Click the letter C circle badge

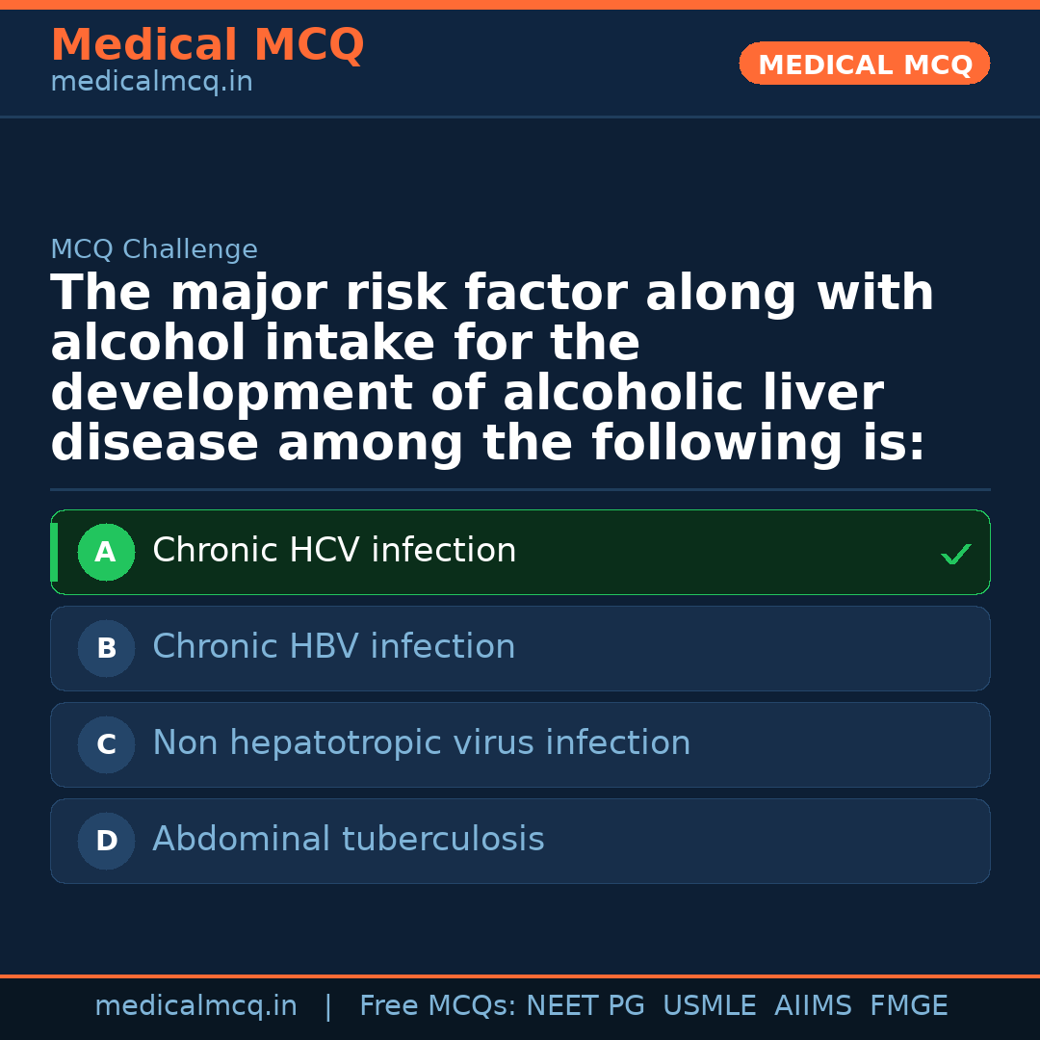pos(106,745)
